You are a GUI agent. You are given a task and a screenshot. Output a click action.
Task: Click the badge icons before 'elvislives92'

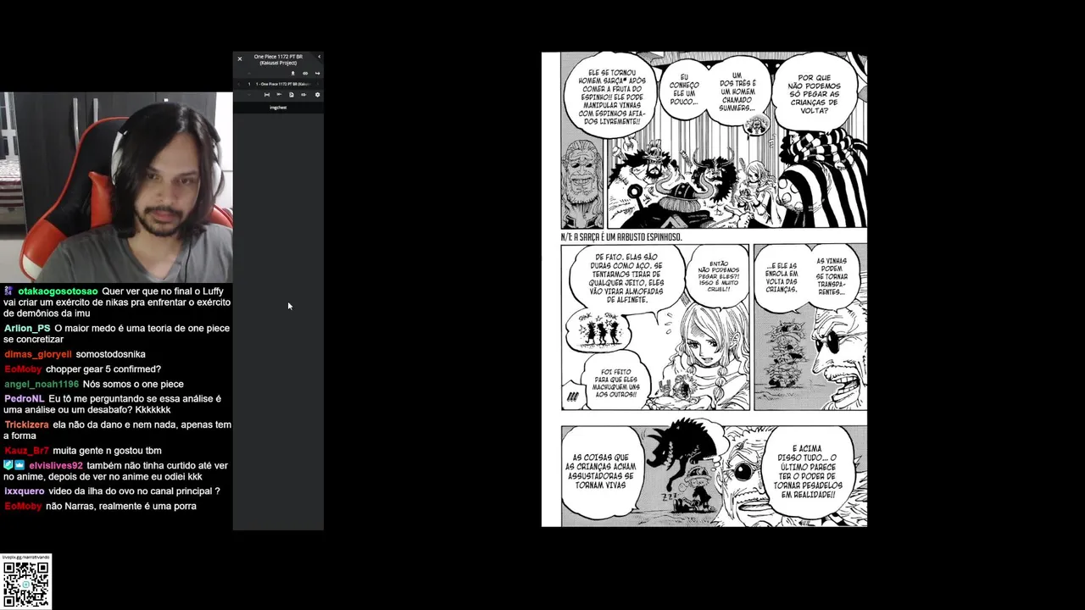point(14,465)
